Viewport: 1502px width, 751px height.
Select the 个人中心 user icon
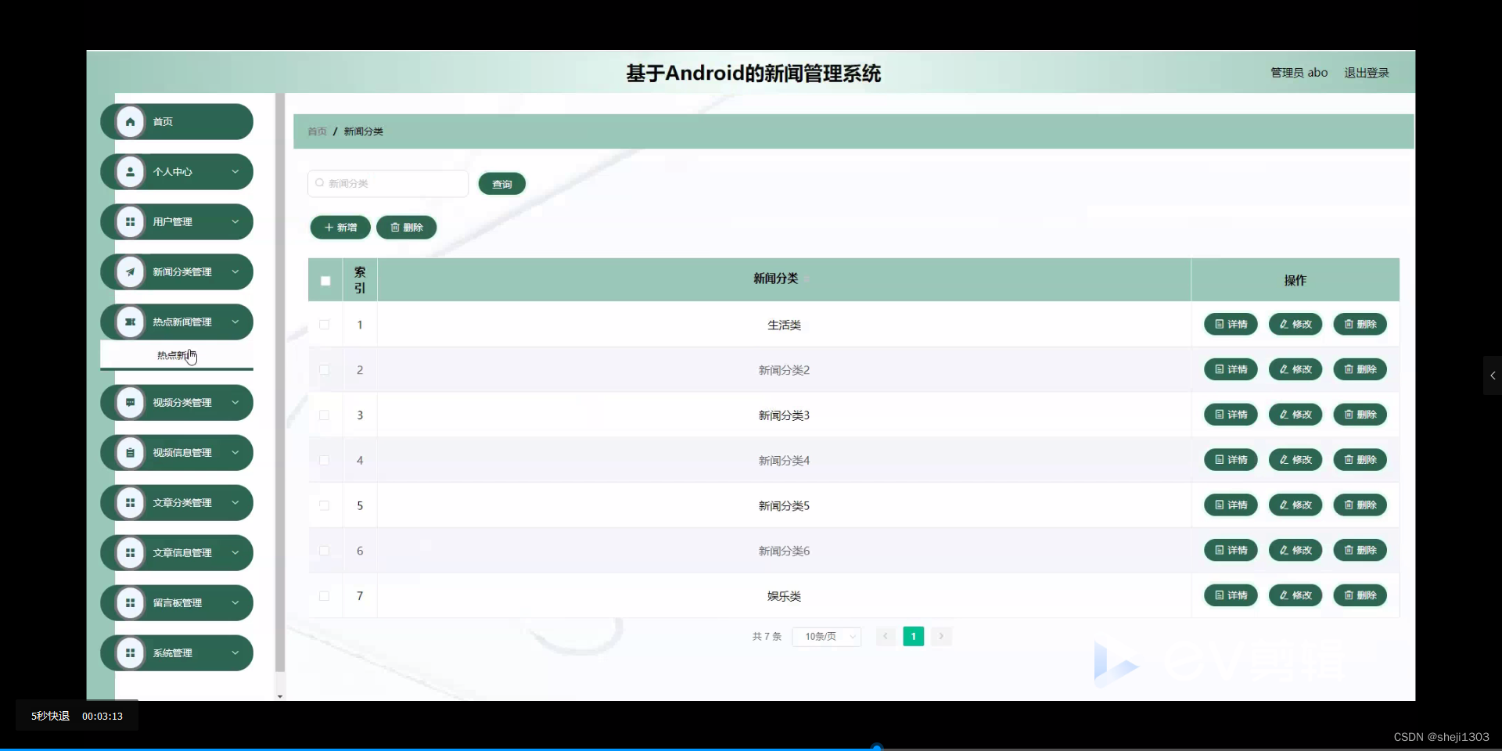(x=130, y=171)
